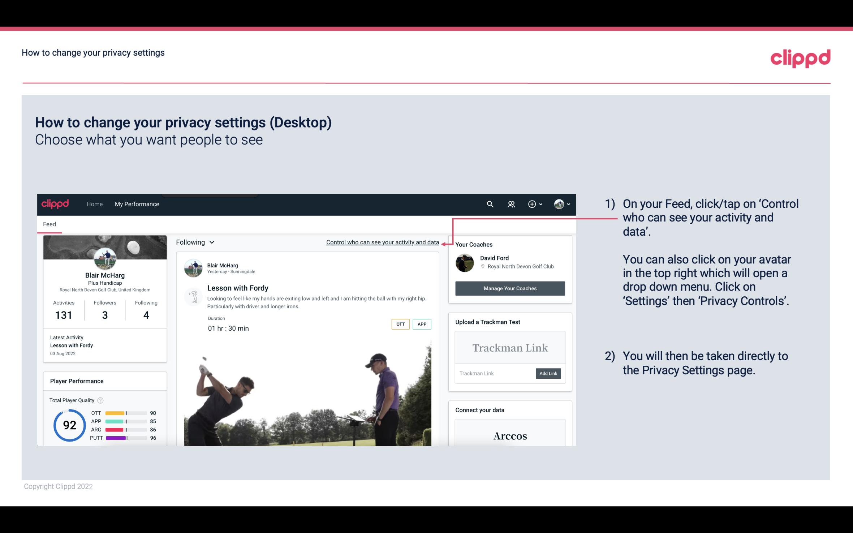The image size is (853, 533).
Task: Click Blair McHarg profile avatar image
Action: [x=105, y=258]
